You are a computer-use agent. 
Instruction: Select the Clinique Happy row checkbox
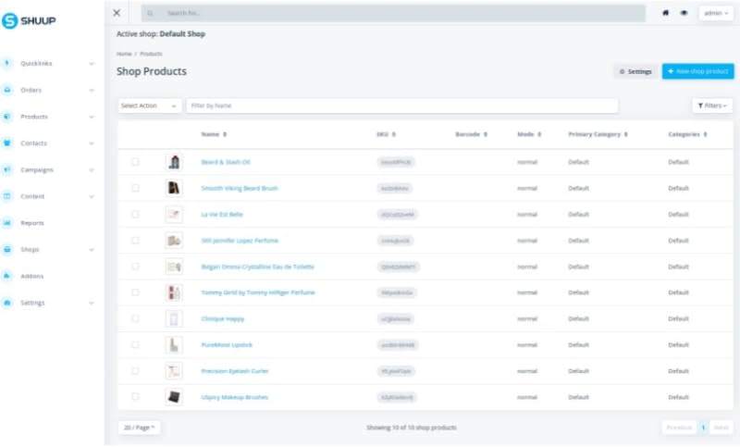click(x=135, y=318)
